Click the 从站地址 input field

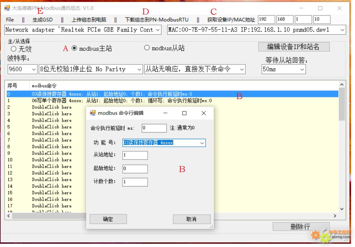coord(135,155)
